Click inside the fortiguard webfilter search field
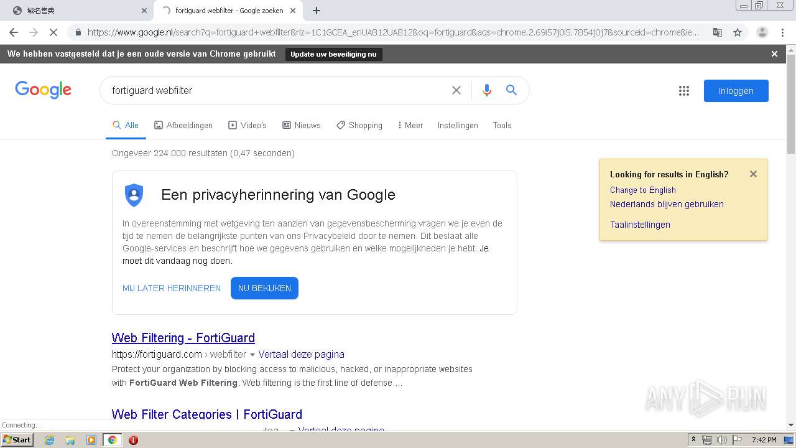The height and width of the screenshot is (448, 796). [277, 90]
